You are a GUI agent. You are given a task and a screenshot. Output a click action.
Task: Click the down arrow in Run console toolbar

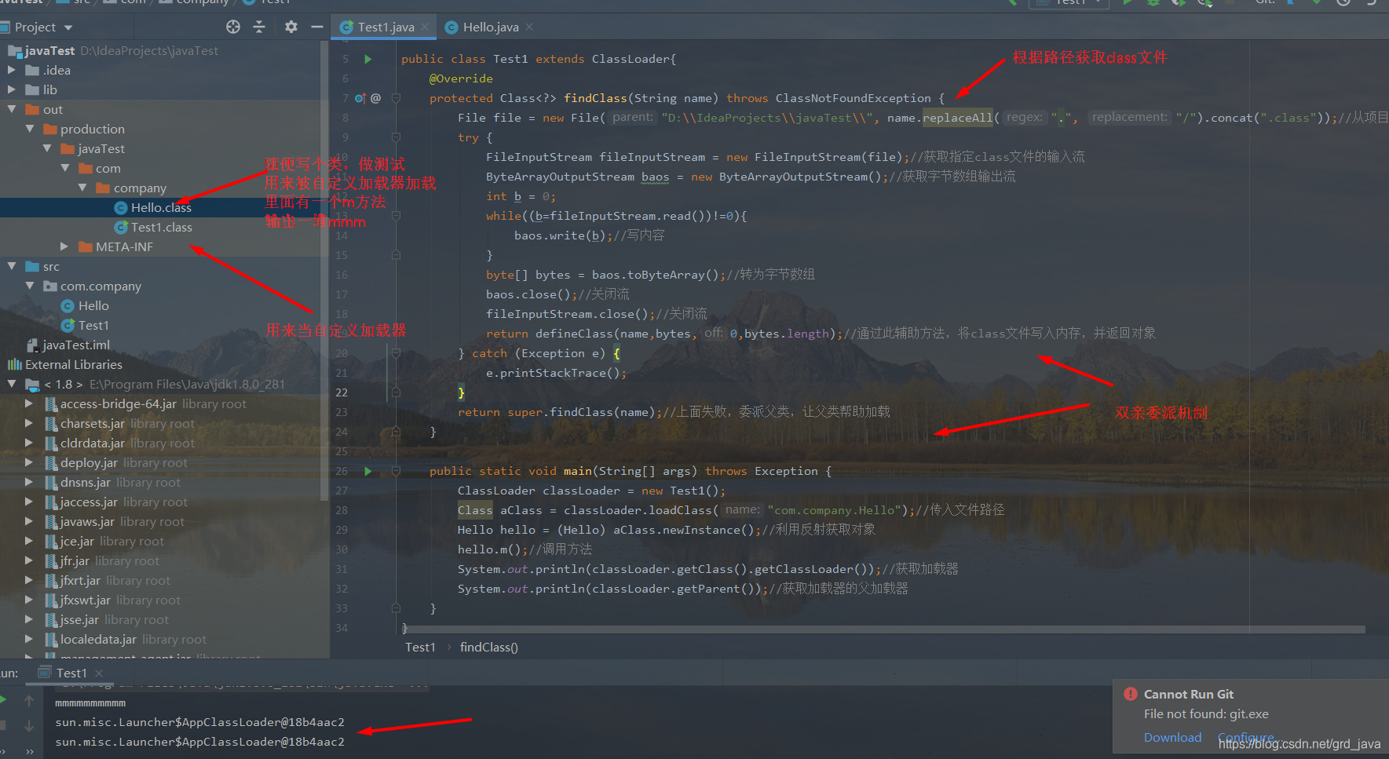pos(29,726)
